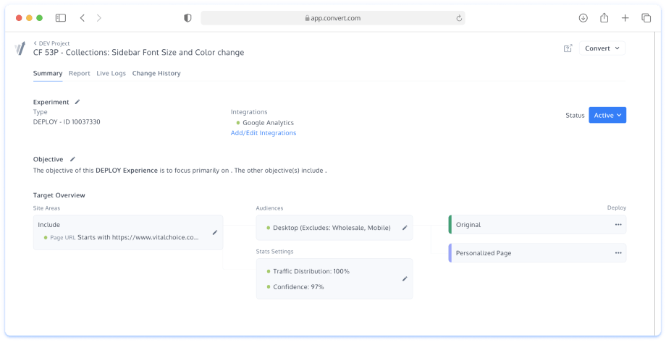Click the edit pencil beside Objective
This screenshot has width=666, height=342.
tap(72, 159)
